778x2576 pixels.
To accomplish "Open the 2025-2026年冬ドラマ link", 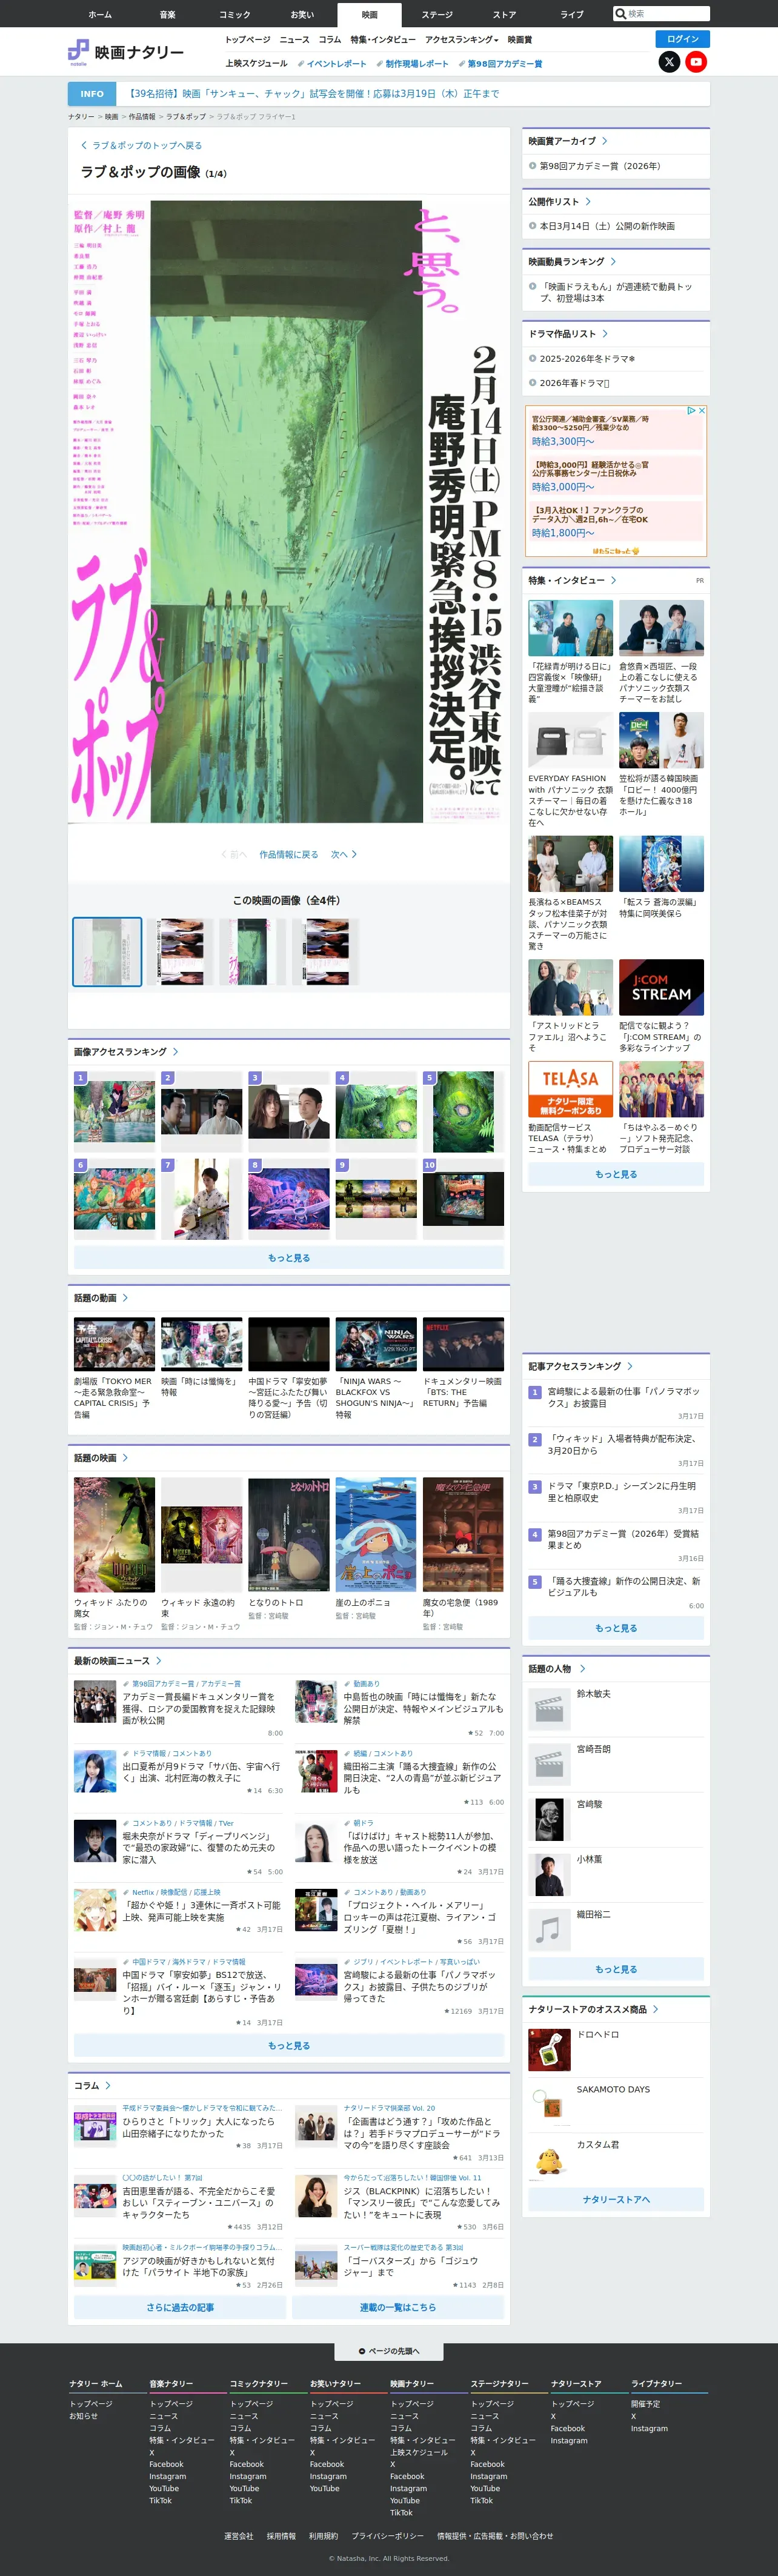I will pyautogui.click(x=587, y=358).
